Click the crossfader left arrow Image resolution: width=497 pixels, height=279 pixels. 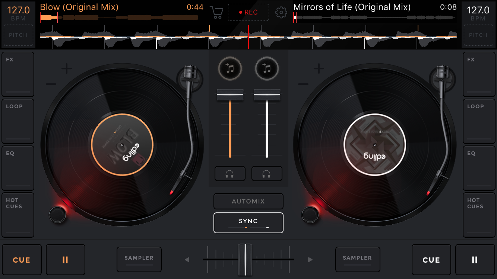click(187, 260)
